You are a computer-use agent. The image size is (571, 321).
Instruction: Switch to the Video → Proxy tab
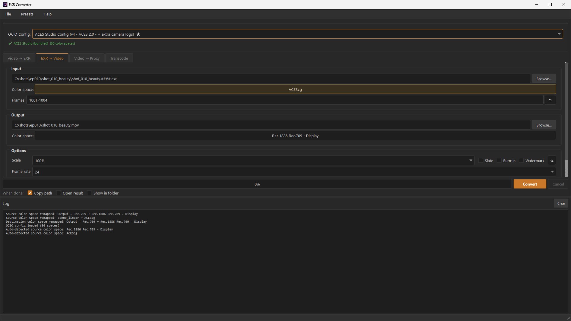(x=87, y=58)
